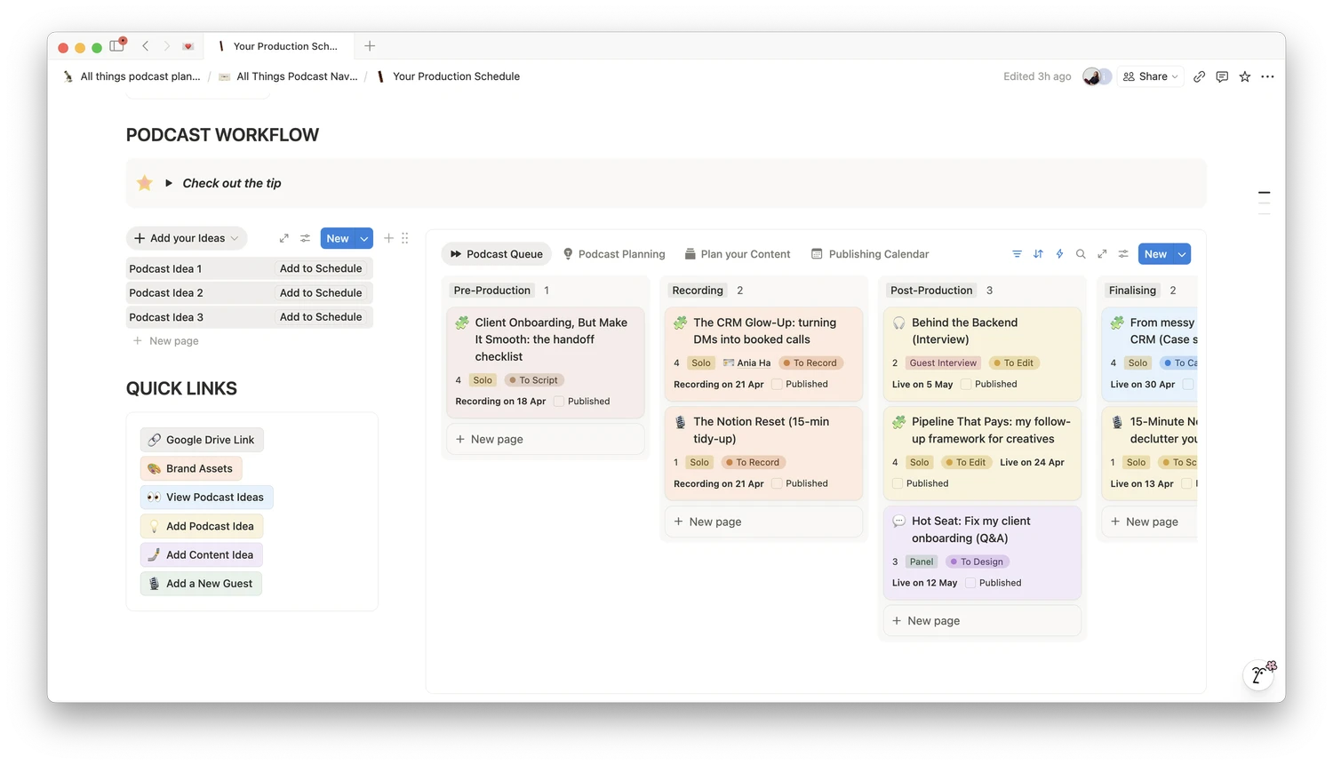Check Published on Pipeline That Pays card
The width and height of the screenshot is (1333, 765).
898,484
